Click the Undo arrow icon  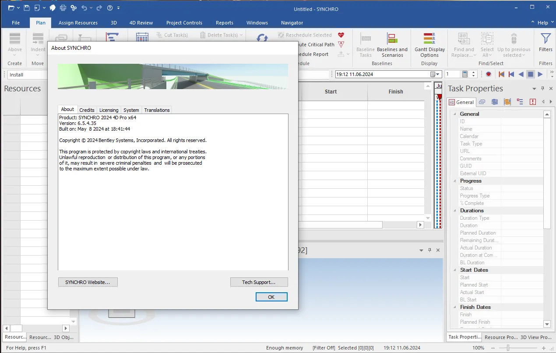84,8
